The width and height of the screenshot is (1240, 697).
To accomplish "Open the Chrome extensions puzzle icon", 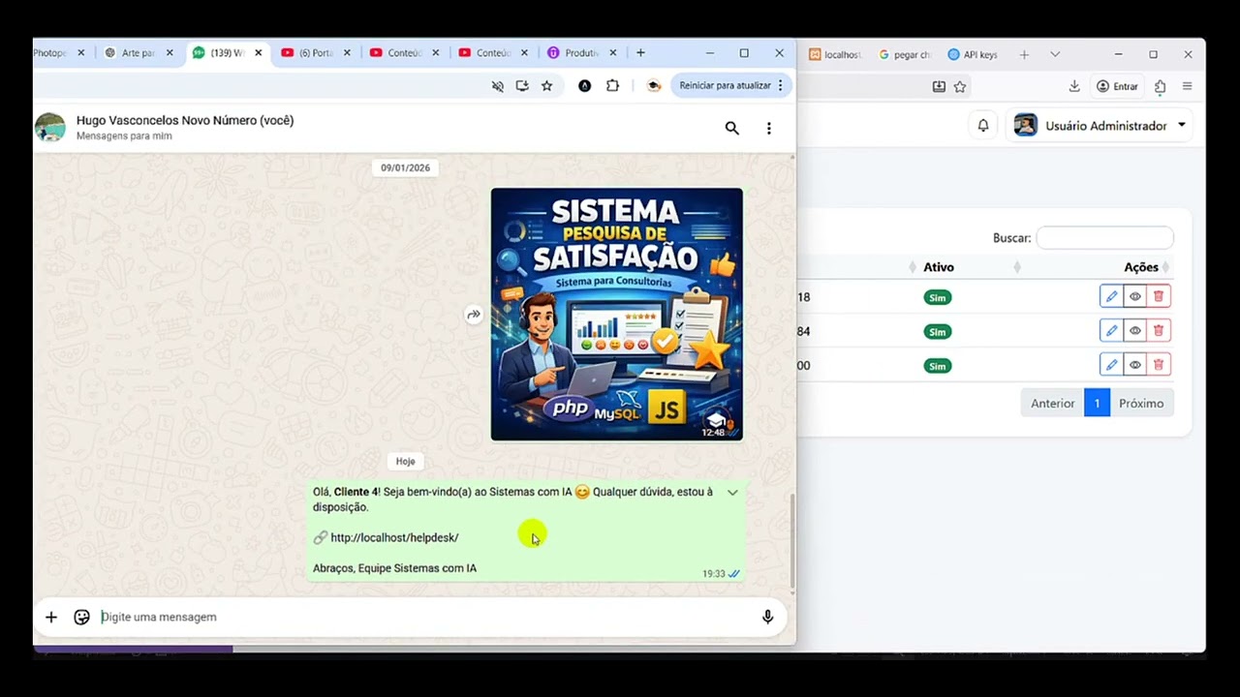I will (x=612, y=85).
